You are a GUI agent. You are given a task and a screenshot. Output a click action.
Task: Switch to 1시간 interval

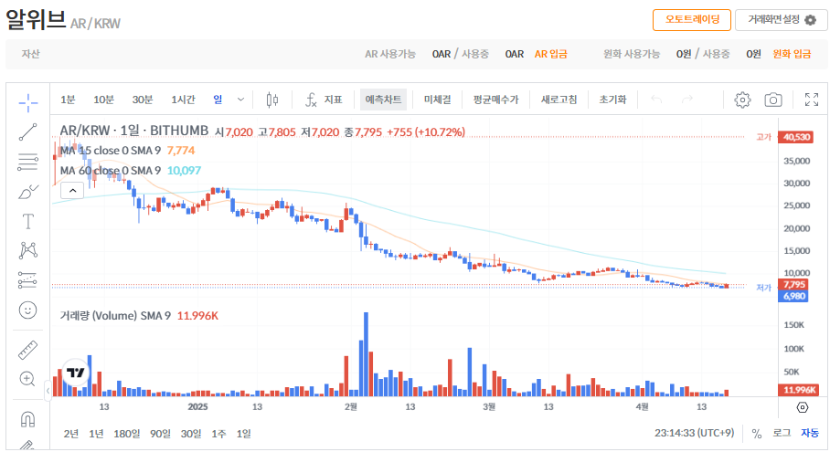click(183, 100)
